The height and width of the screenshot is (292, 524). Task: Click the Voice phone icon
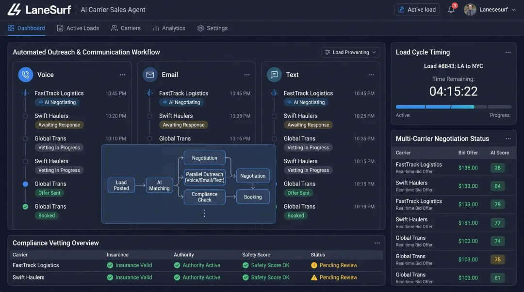coord(25,75)
